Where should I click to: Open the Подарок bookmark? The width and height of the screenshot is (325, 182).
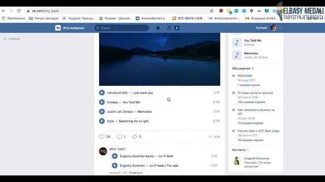click(x=79, y=18)
